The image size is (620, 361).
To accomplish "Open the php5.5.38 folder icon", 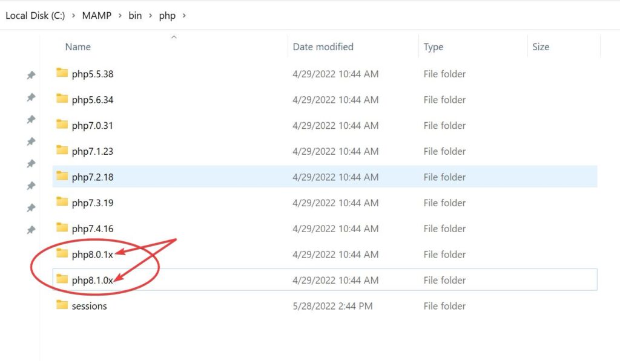I will click(62, 73).
